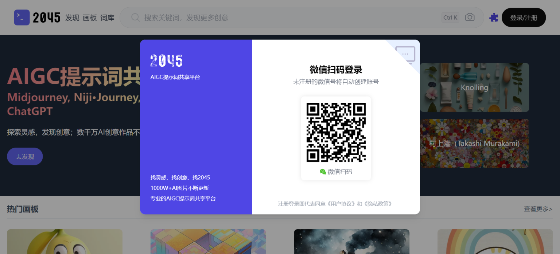Screen dimensions: 560x254
Task: Click the Ctrl K shortcut badge
Action: (x=450, y=17)
